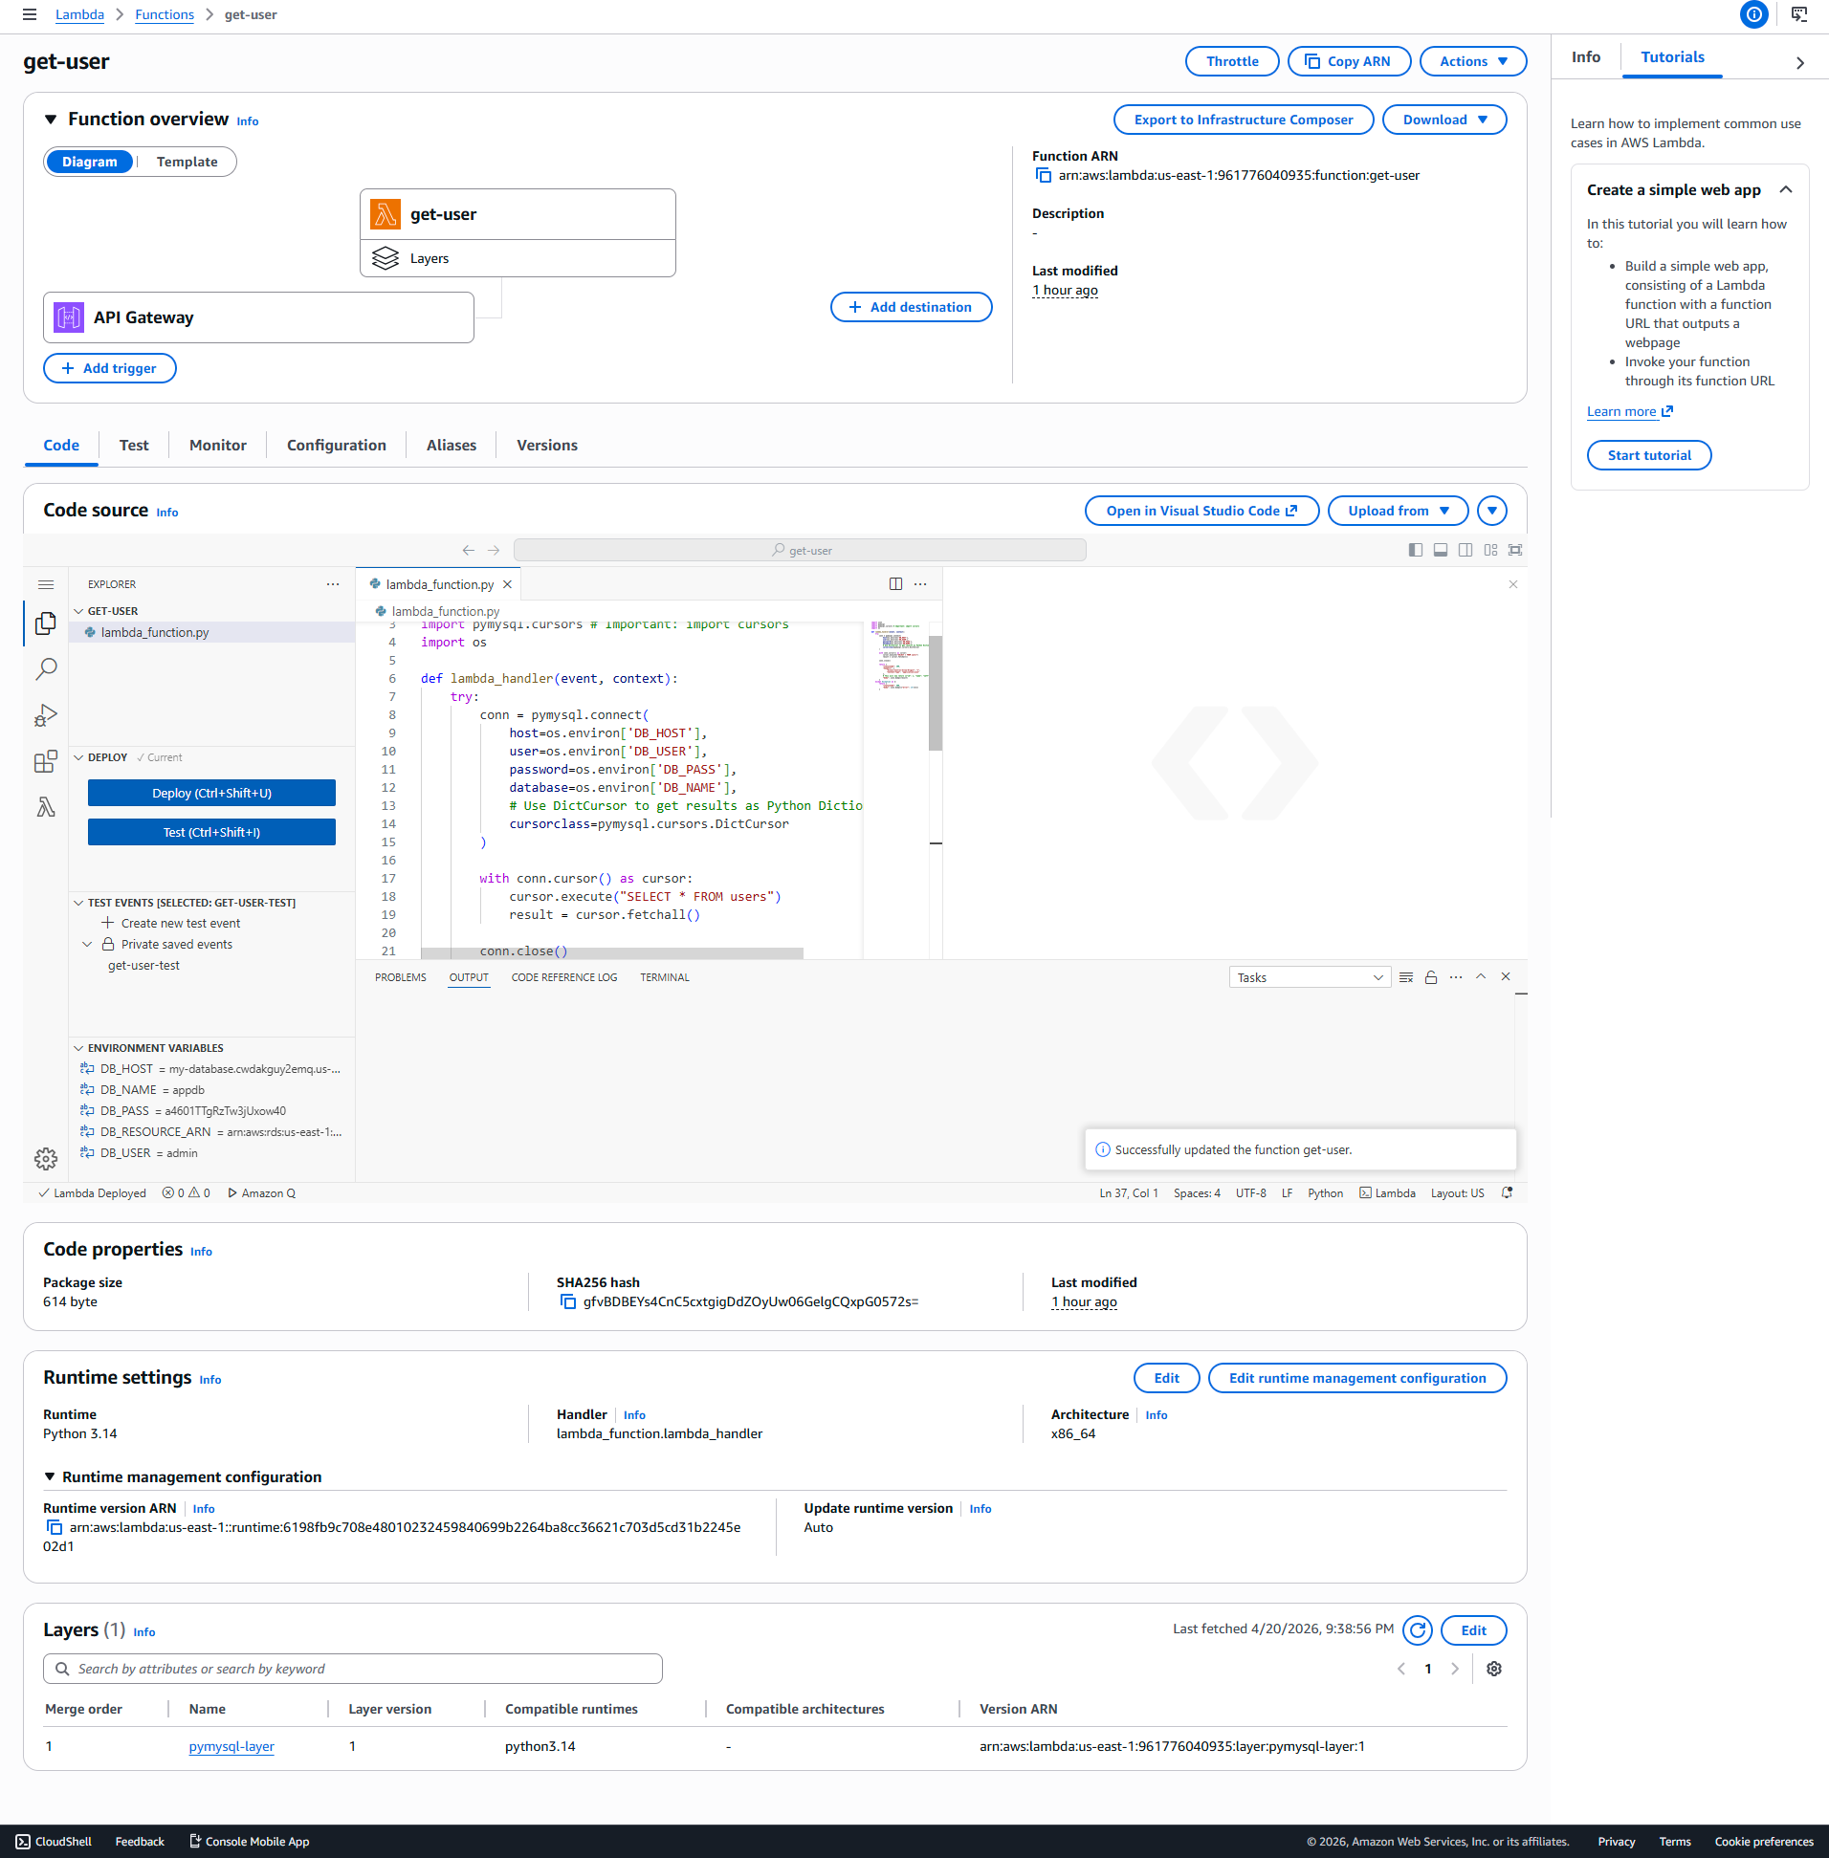
Task: Collapse the GET-USER folder tree
Action: pos(78,612)
